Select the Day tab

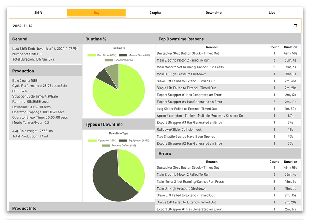[x=96, y=13]
